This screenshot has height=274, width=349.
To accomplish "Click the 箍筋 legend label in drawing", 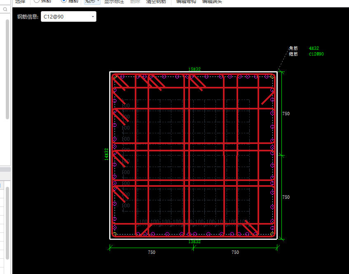I will 293,54.
